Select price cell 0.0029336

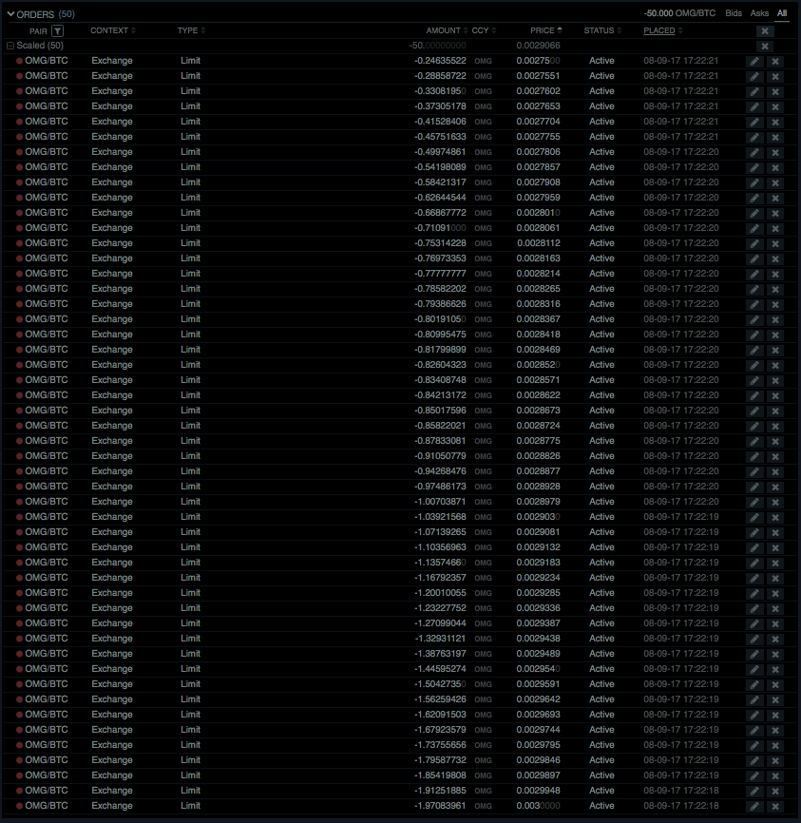(x=538, y=608)
